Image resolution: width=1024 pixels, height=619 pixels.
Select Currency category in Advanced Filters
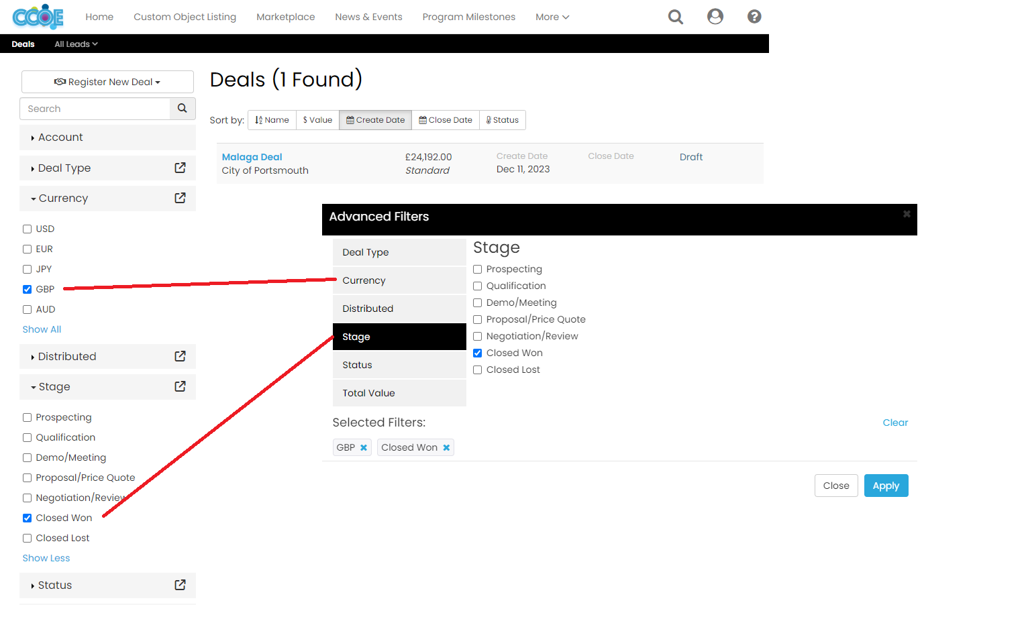tap(399, 280)
